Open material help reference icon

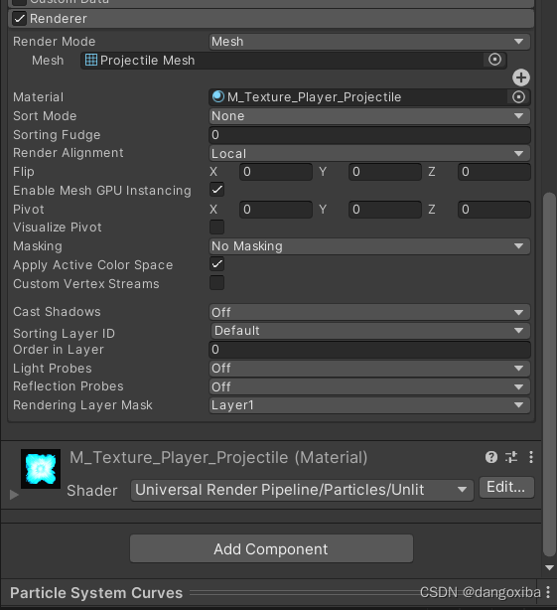point(491,457)
